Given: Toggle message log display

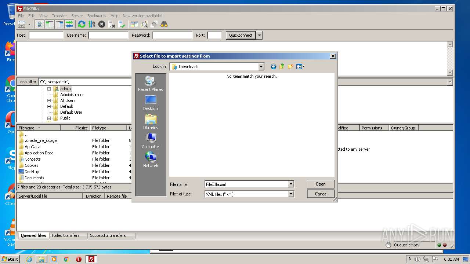Looking at the screenshot, I should pos(39,24).
